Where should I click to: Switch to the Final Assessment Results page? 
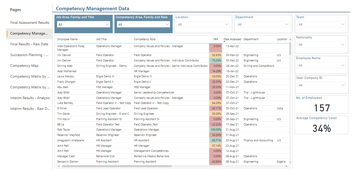click(x=30, y=23)
